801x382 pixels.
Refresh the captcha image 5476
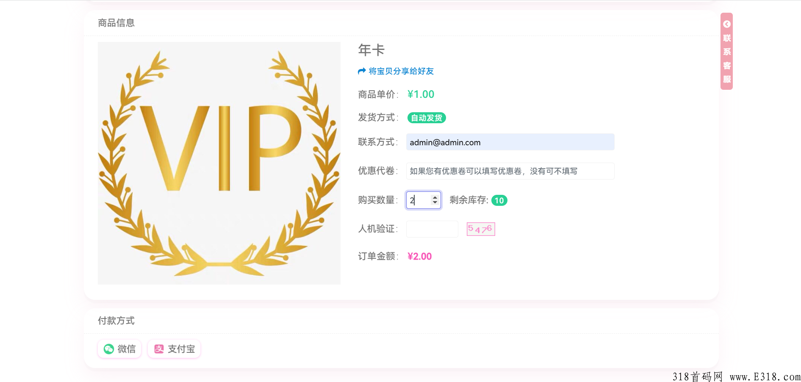coord(481,229)
